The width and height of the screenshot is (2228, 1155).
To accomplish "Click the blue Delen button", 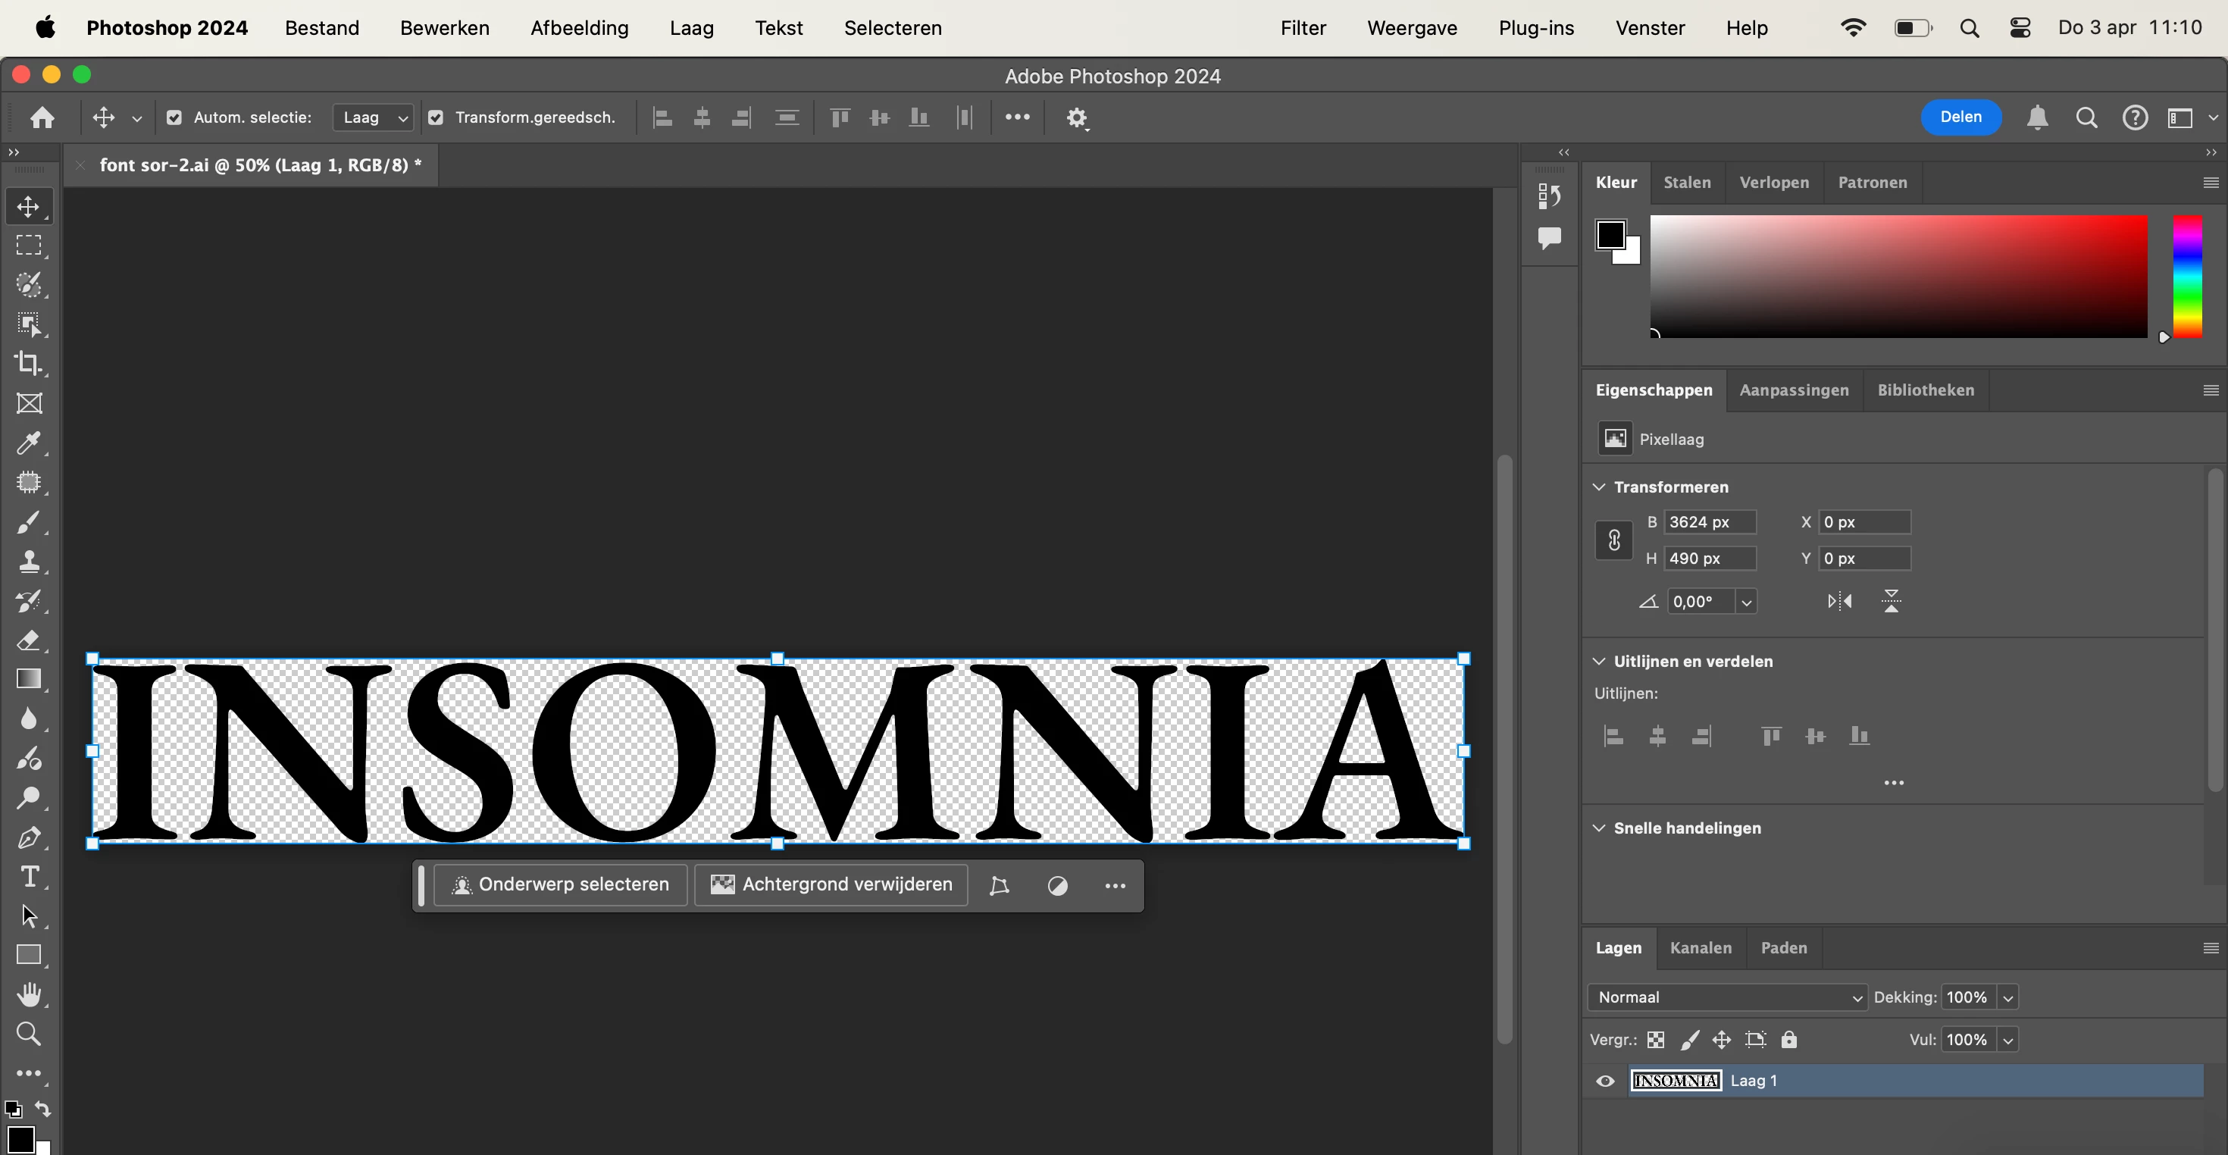I will pyautogui.click(x=1960, y=117).
